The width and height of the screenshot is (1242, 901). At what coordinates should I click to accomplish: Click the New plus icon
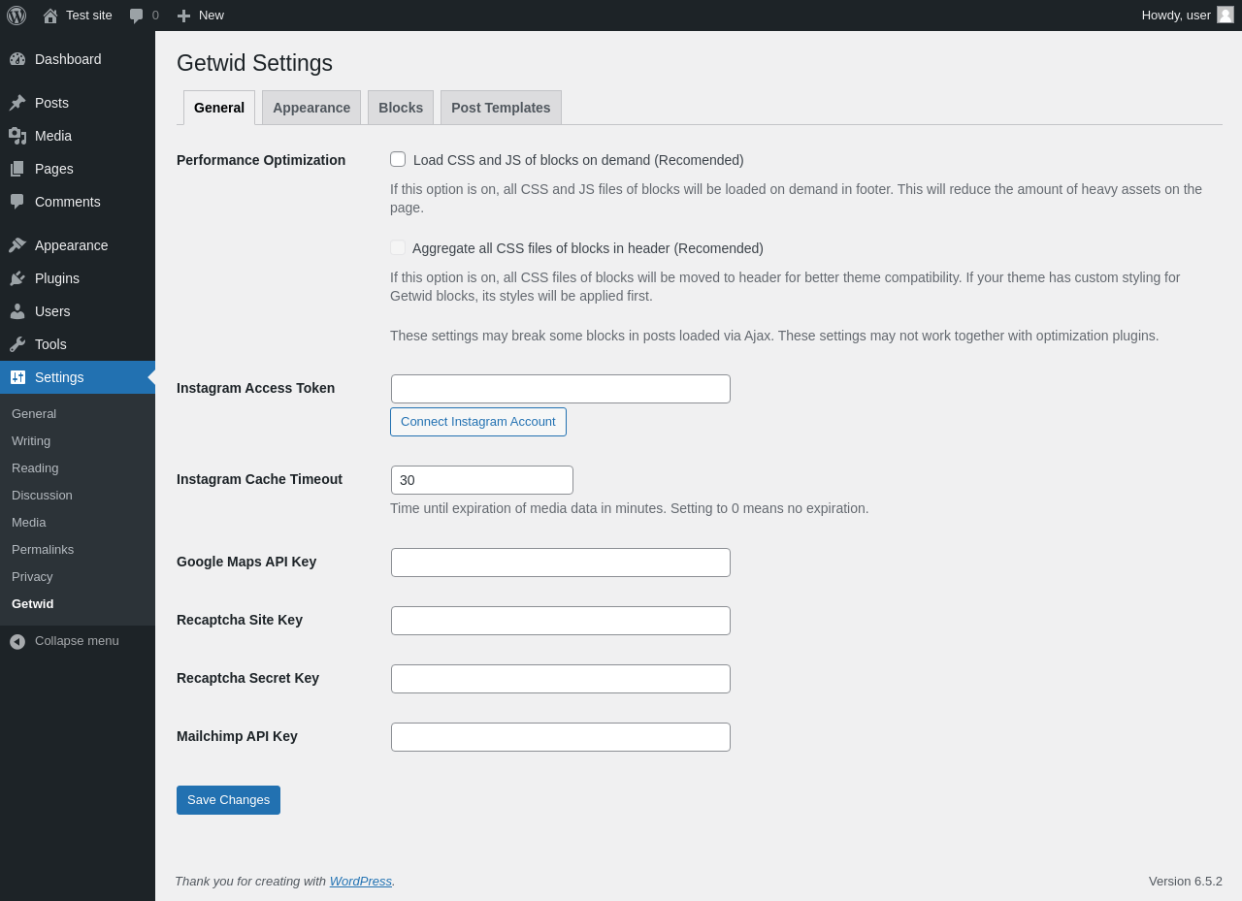[x=183, y=16]
